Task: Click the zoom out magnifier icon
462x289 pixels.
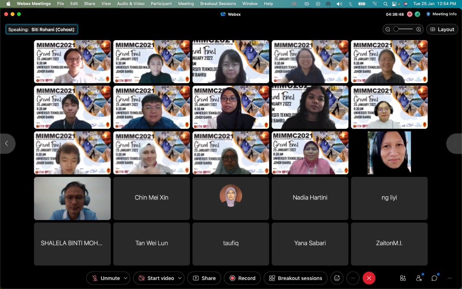Action: (x=388, y=30)
